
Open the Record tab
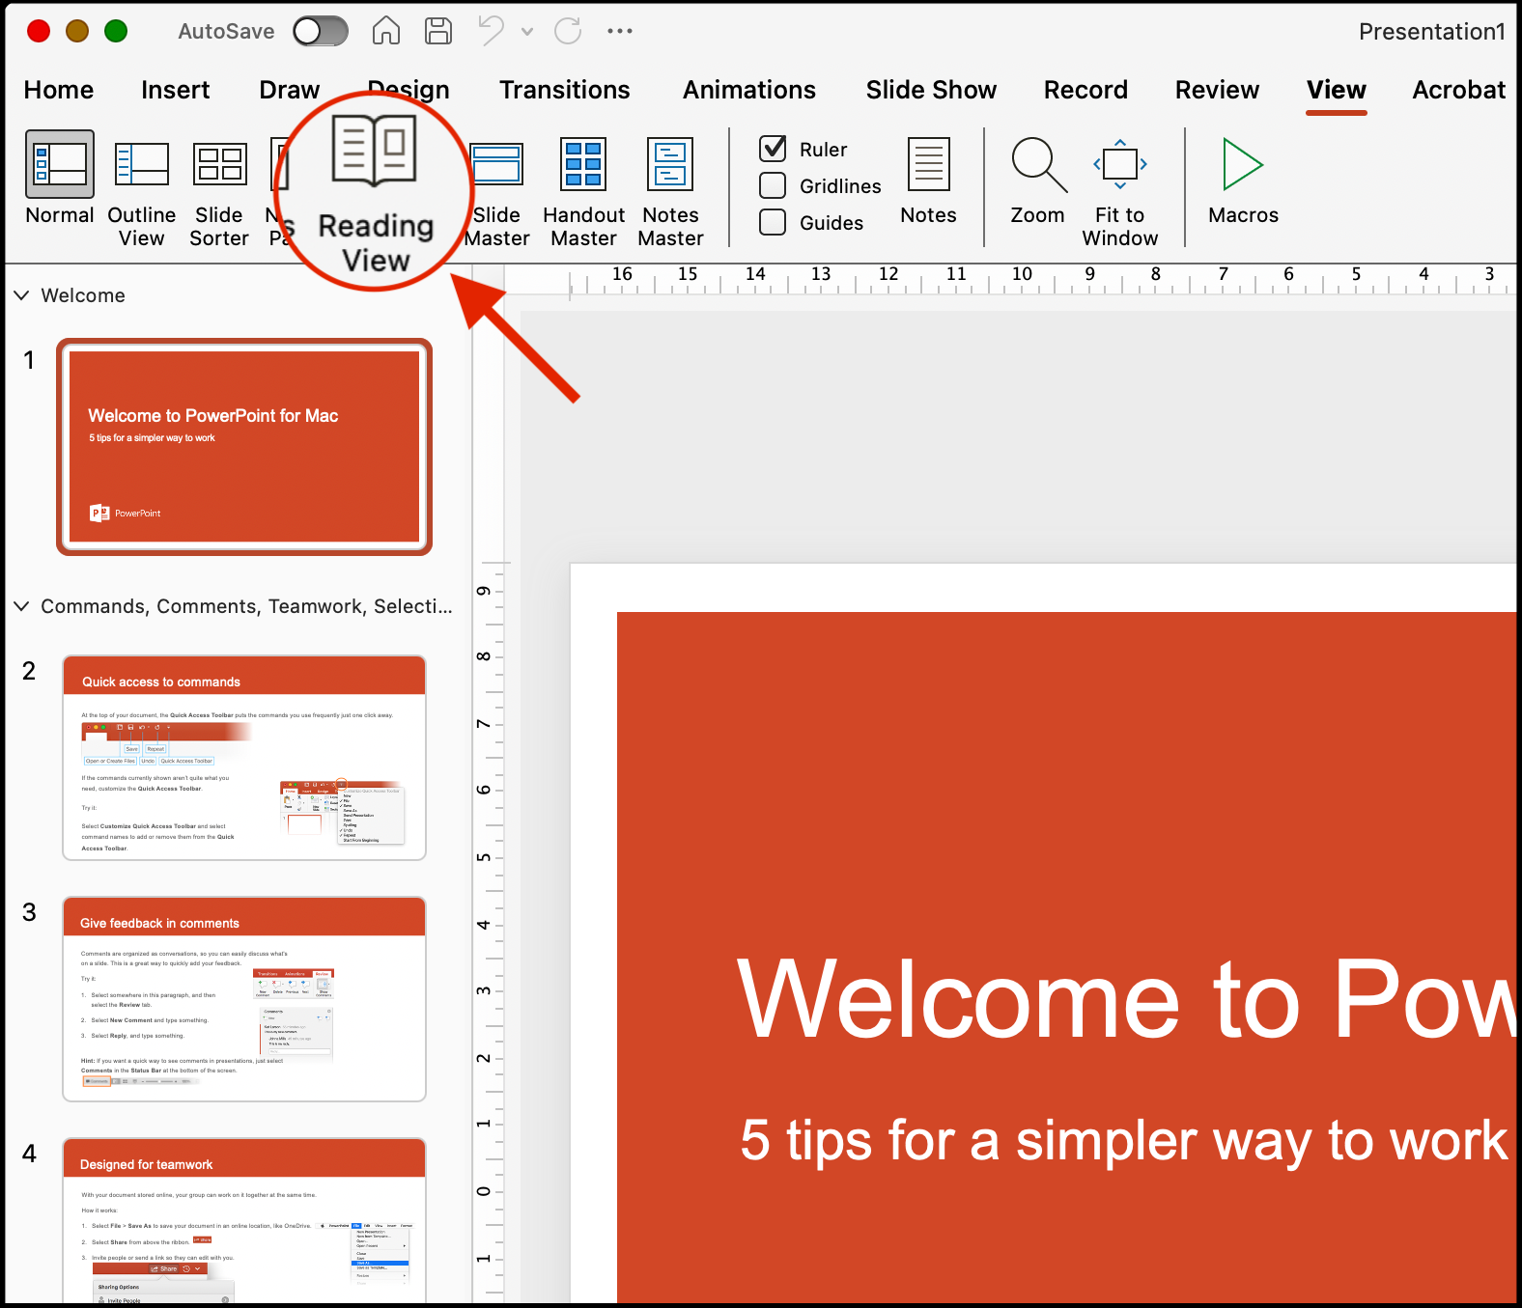(x=1085, y=90)
